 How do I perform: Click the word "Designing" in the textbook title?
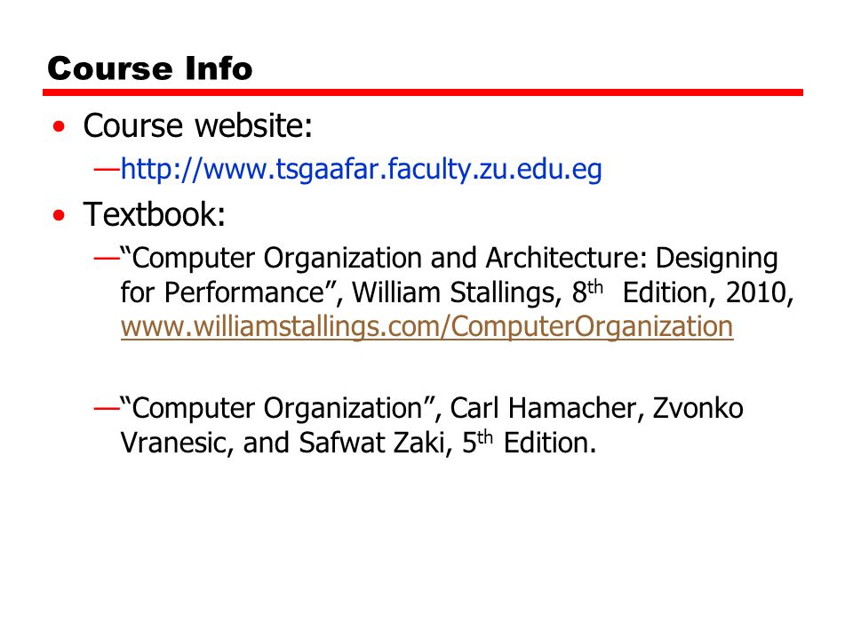coord(716,259)
